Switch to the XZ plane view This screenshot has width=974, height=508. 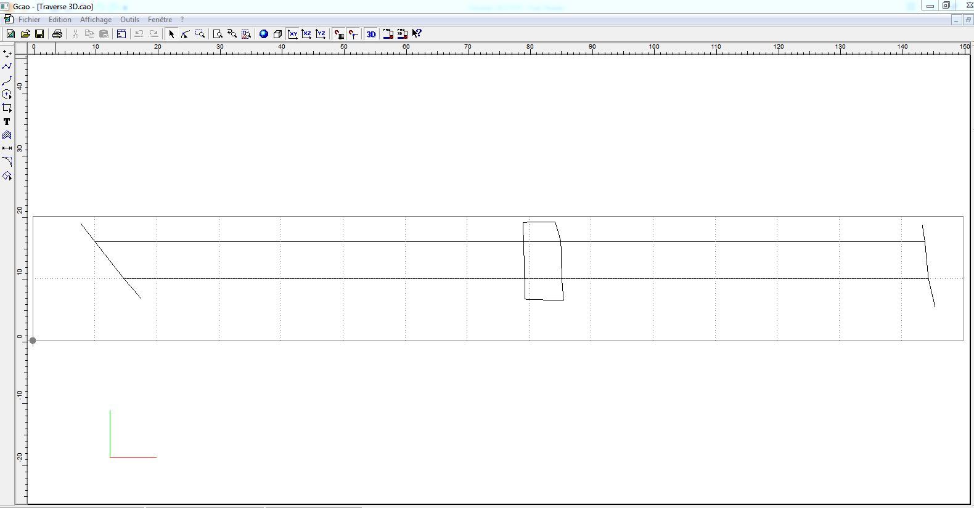306,34
